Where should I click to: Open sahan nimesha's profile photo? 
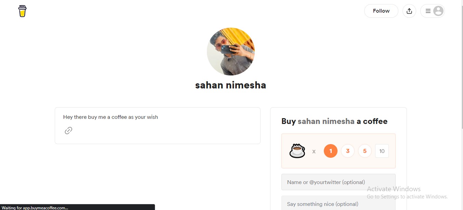click(x=231, y=52)
